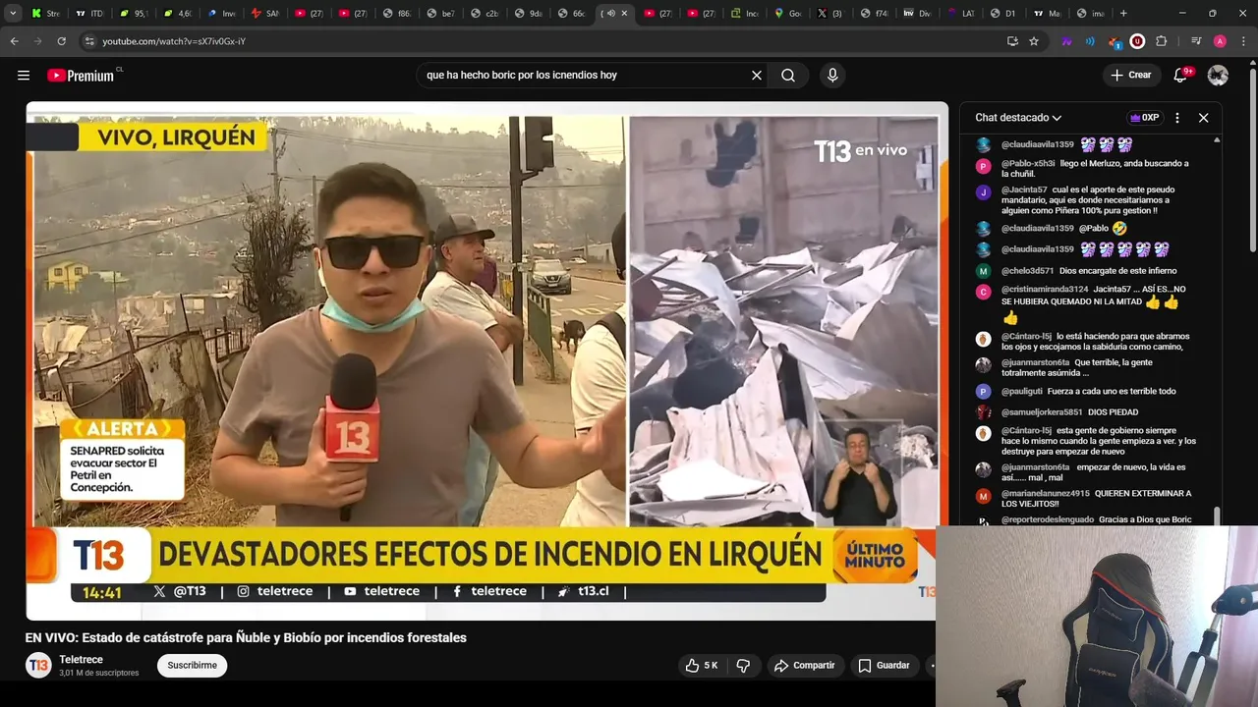Share the video with Compartir
The width and height of the screenshot is (1258, 707).
point(804,666)
